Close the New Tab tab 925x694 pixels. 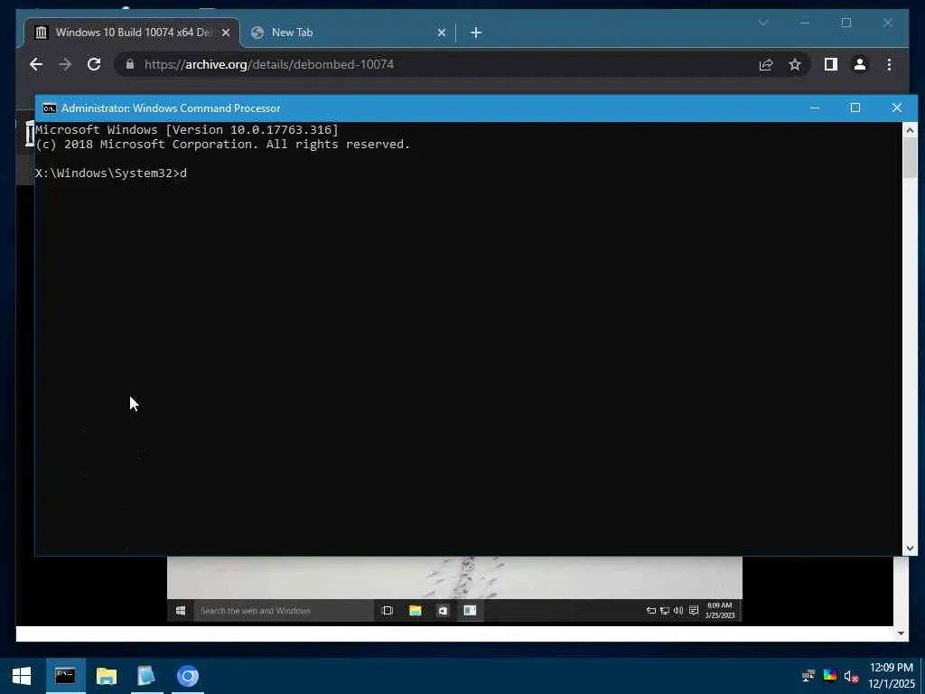click(441, 33)
